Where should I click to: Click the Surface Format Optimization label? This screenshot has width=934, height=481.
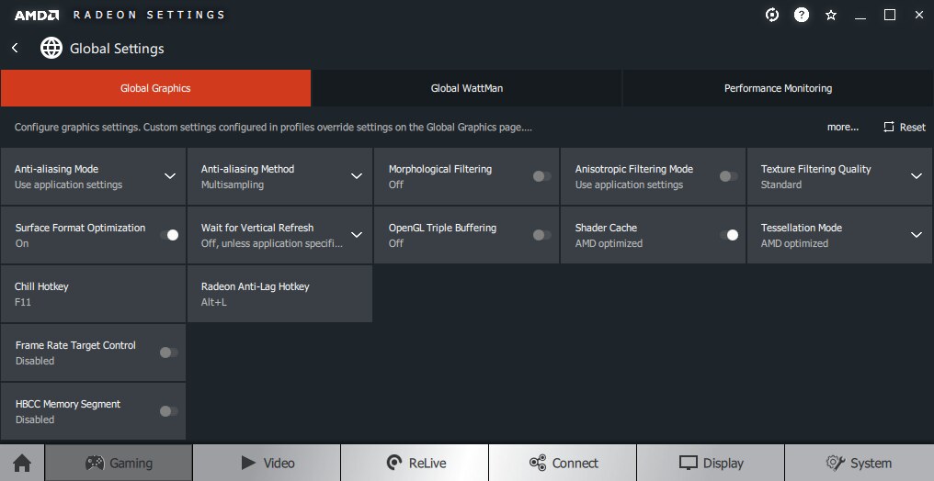[80, 228]
